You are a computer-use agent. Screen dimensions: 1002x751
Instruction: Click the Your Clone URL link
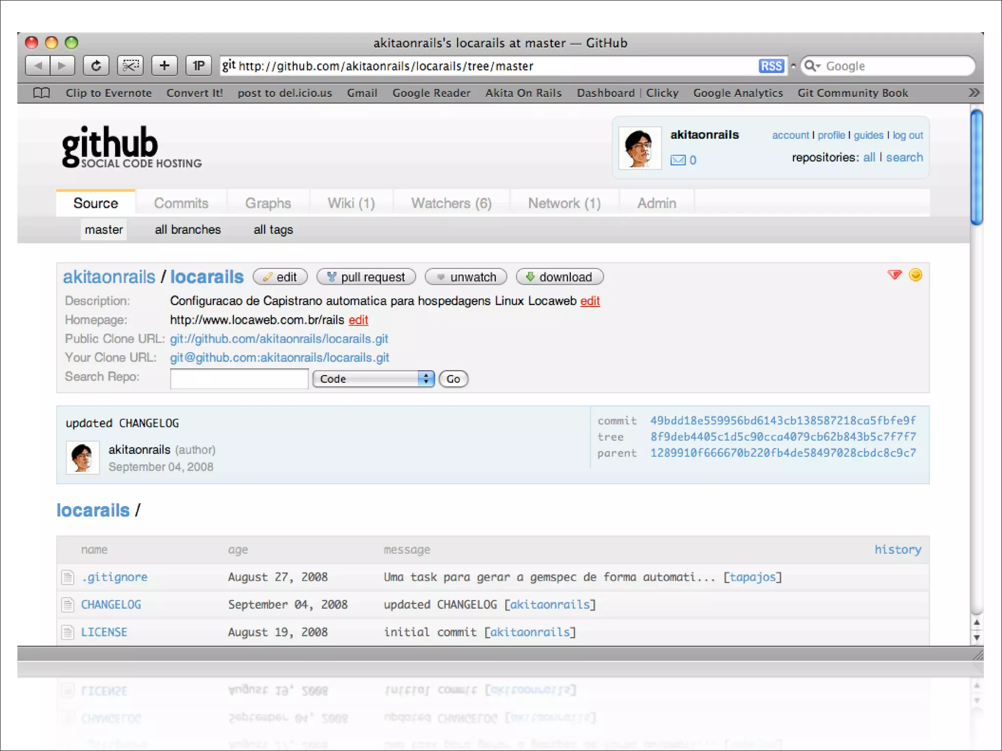click(x=279, y=358)
